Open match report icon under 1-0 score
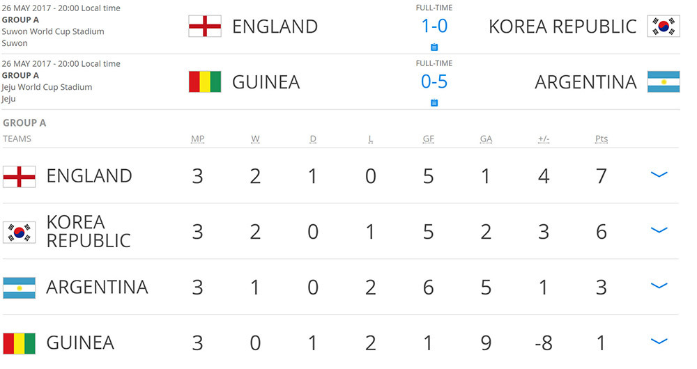 [x=434, y=47]
